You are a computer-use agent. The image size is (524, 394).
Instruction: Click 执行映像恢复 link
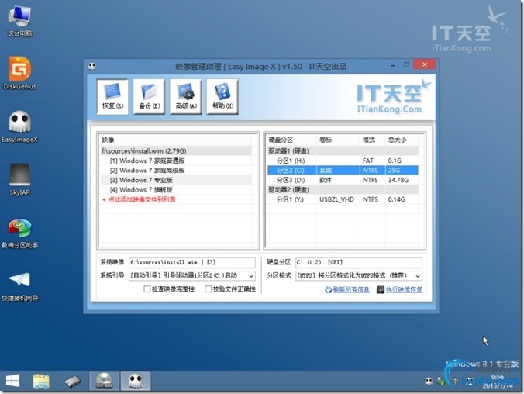(404, 289)
